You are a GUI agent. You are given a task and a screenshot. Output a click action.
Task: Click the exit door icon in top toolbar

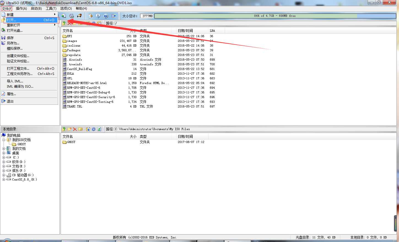(114, 16)
